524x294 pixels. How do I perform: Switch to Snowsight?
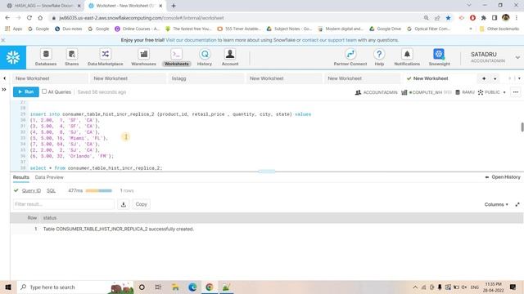pyautogui.click(x=439, y=57)
